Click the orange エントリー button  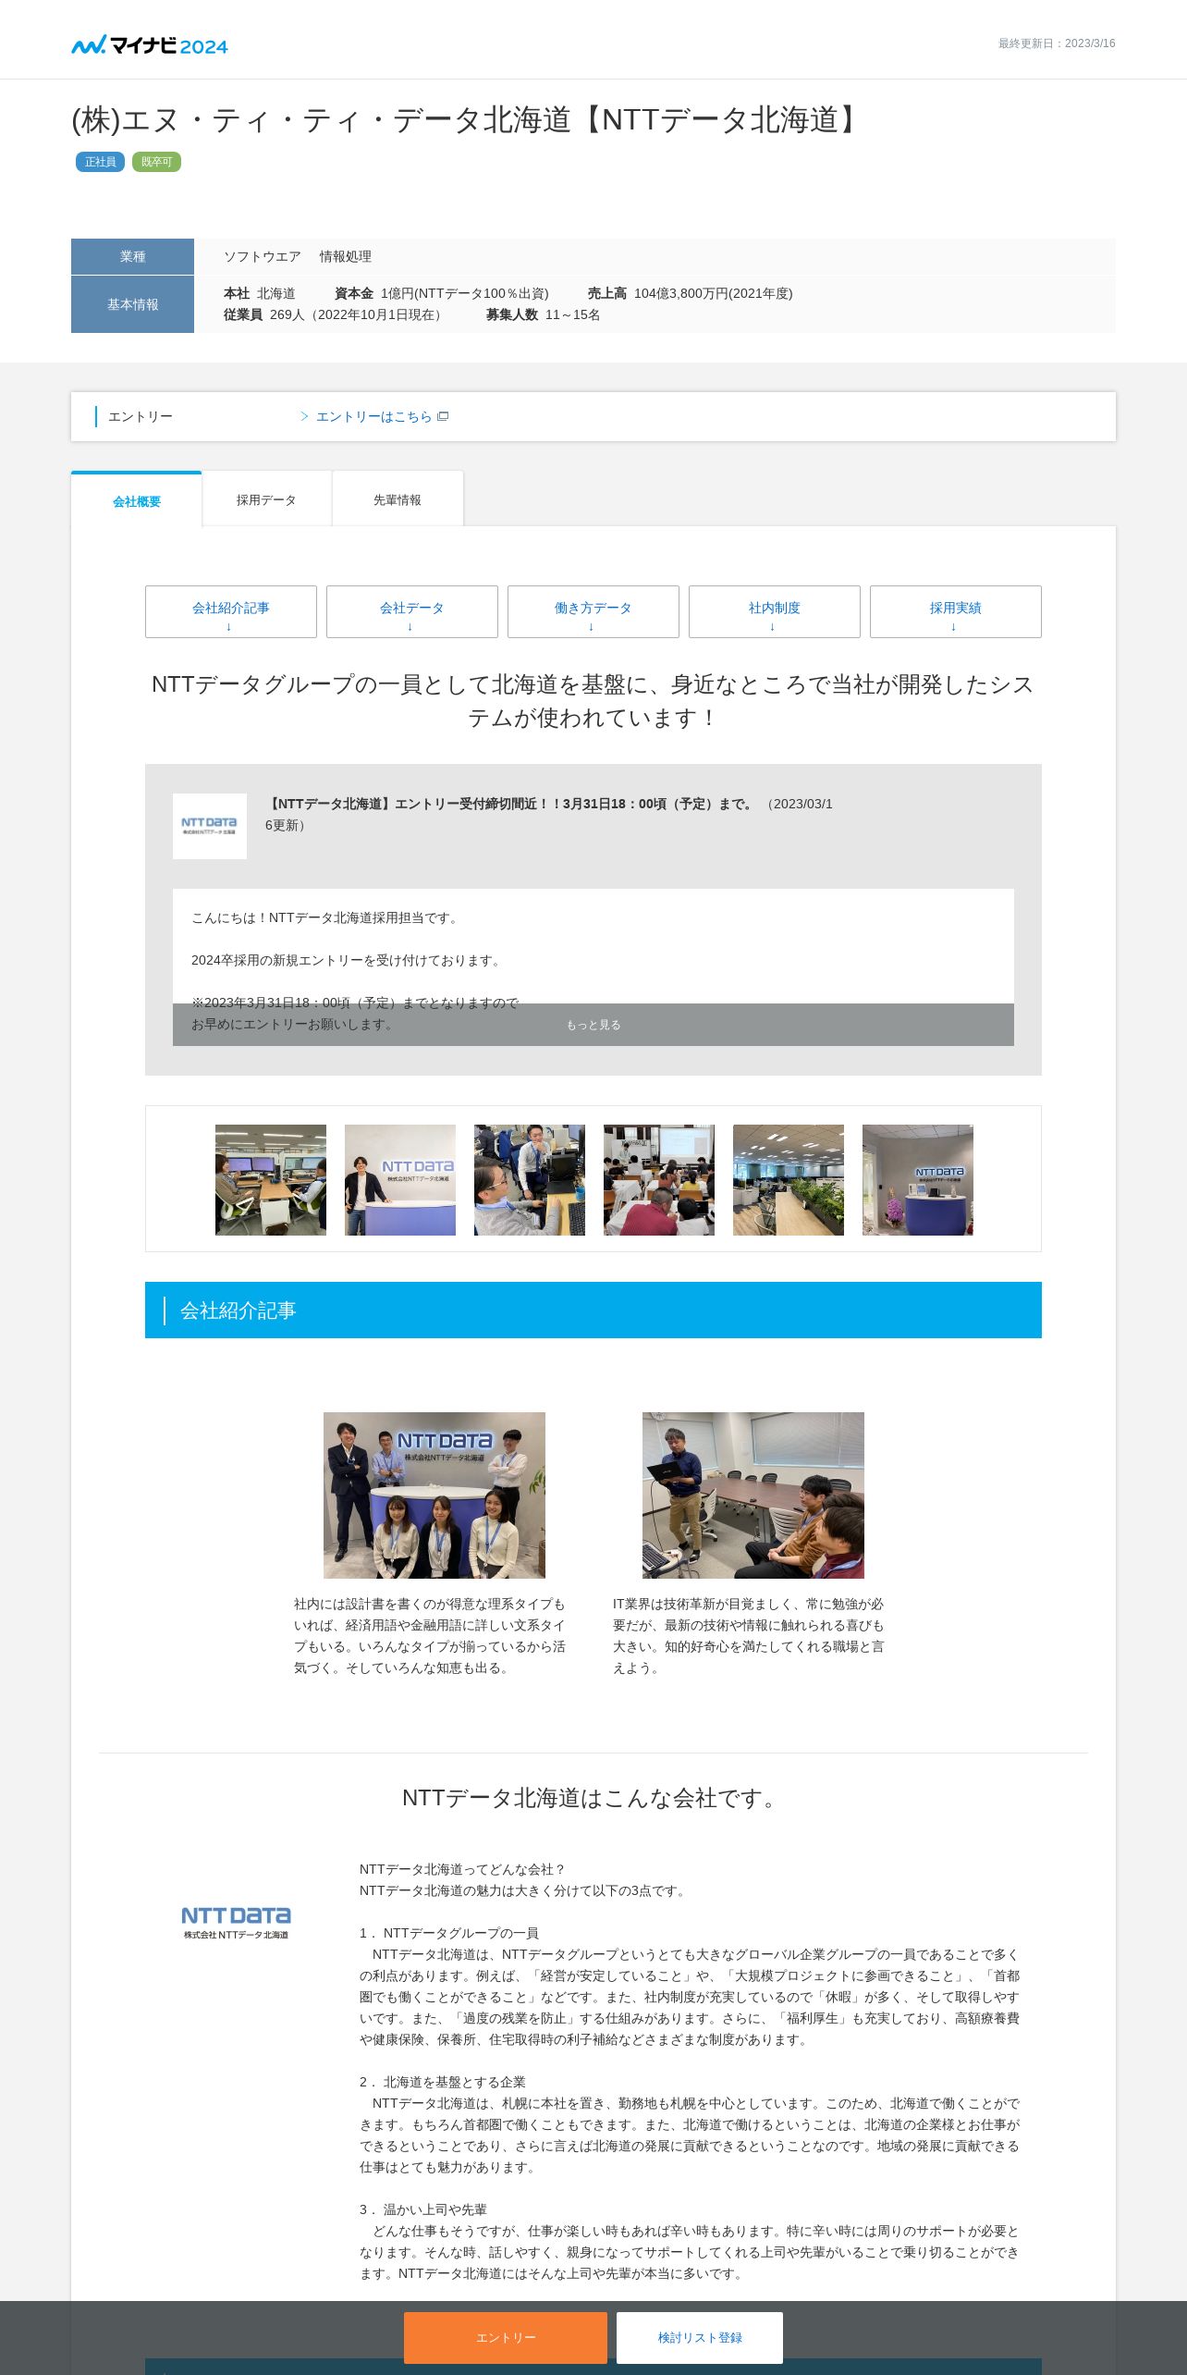point(506,2337)
